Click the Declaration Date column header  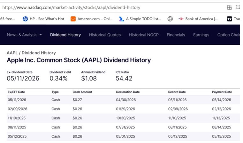128,92
